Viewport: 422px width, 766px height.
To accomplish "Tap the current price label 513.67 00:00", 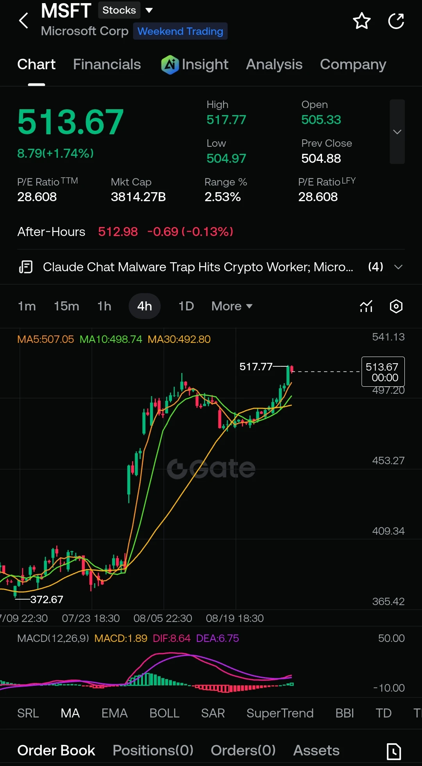I will pos(383,372).
